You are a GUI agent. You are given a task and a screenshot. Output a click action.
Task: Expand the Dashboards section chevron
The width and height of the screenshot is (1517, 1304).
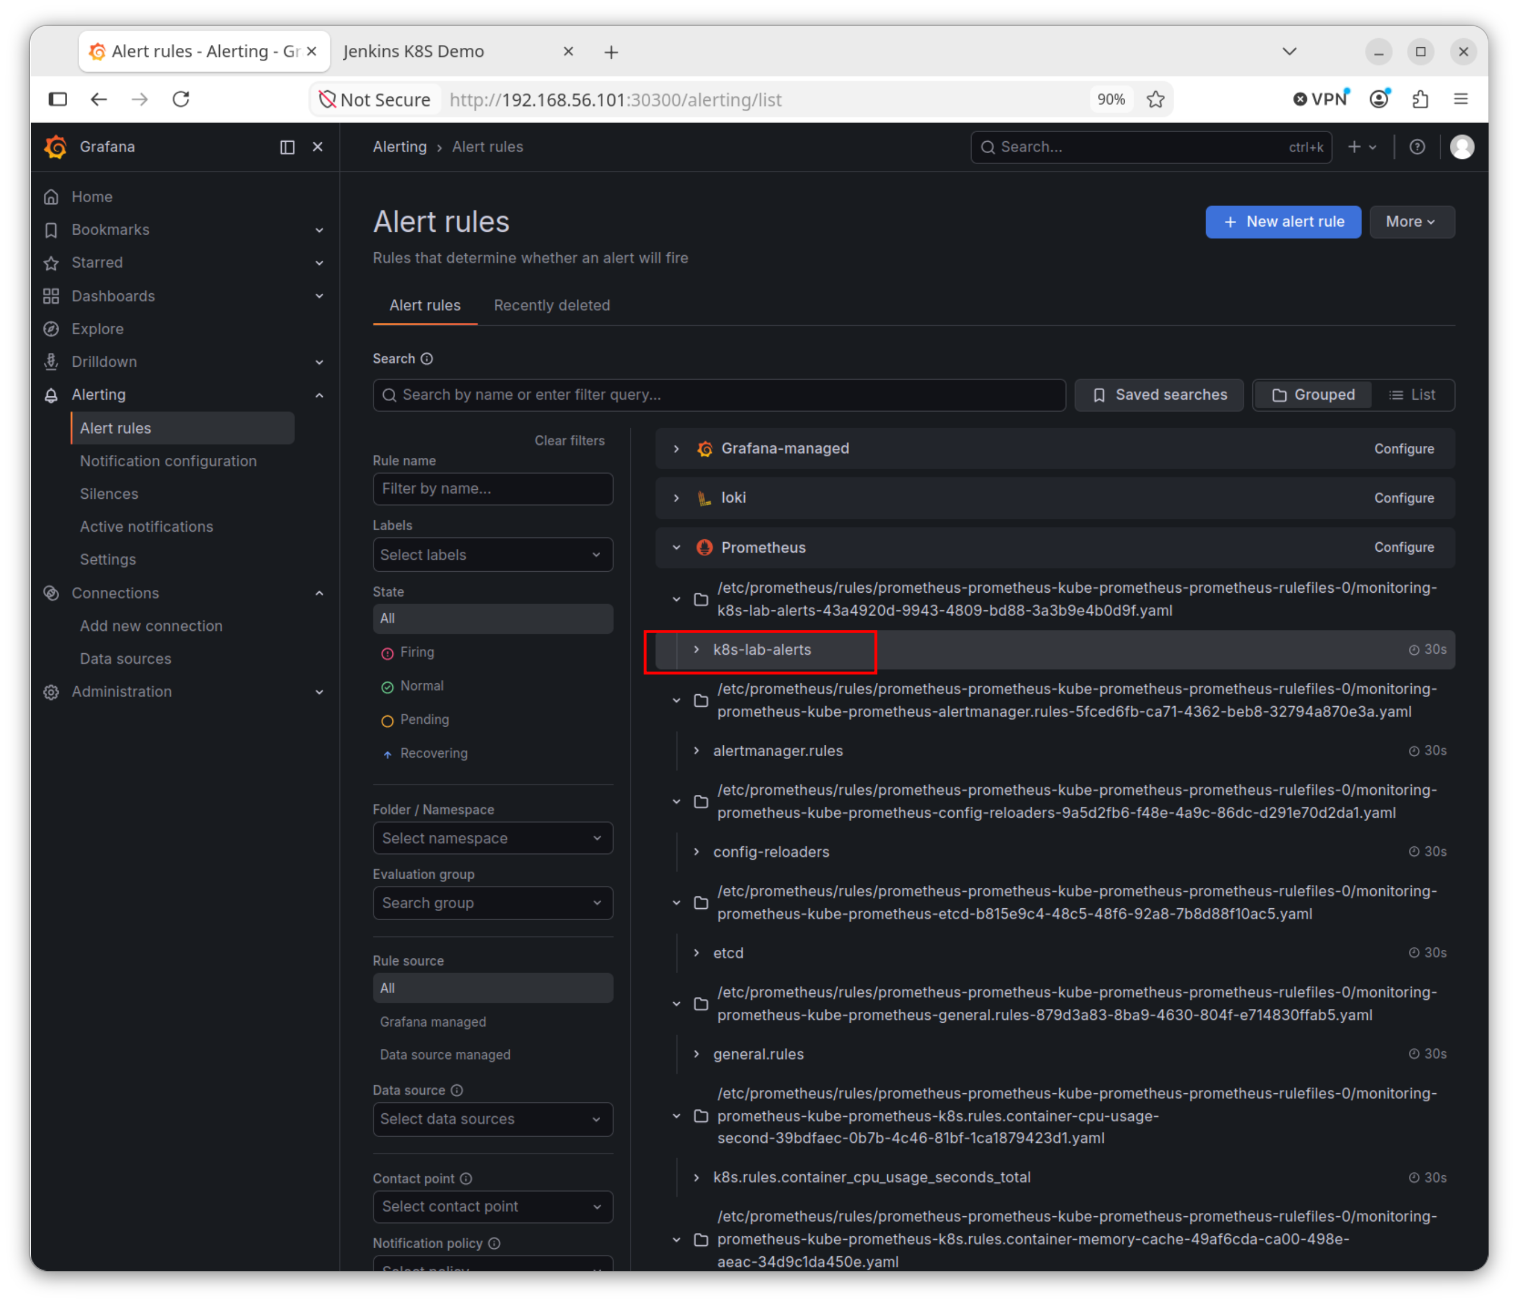click(x=319, y=296)
